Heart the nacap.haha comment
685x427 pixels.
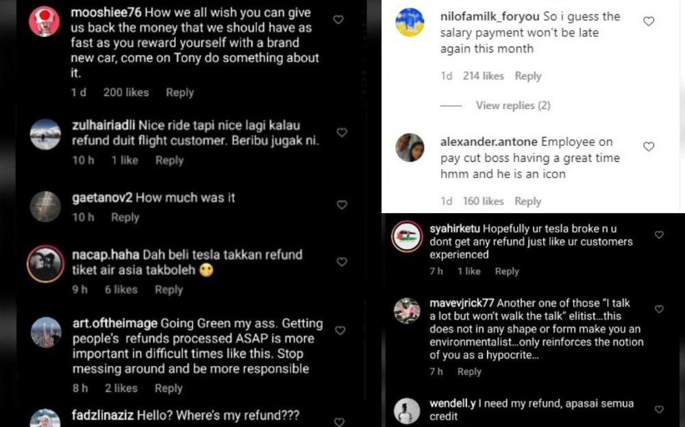342,261
